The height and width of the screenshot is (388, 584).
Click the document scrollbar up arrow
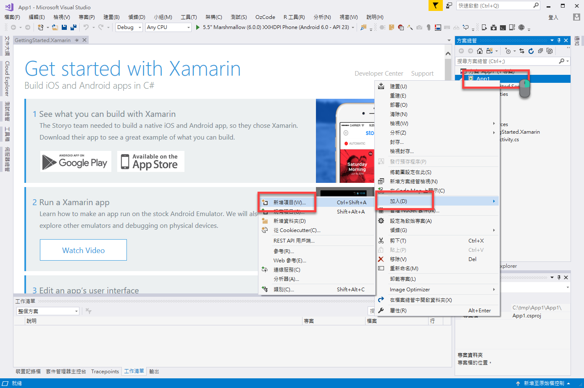(x=448, y=53)
